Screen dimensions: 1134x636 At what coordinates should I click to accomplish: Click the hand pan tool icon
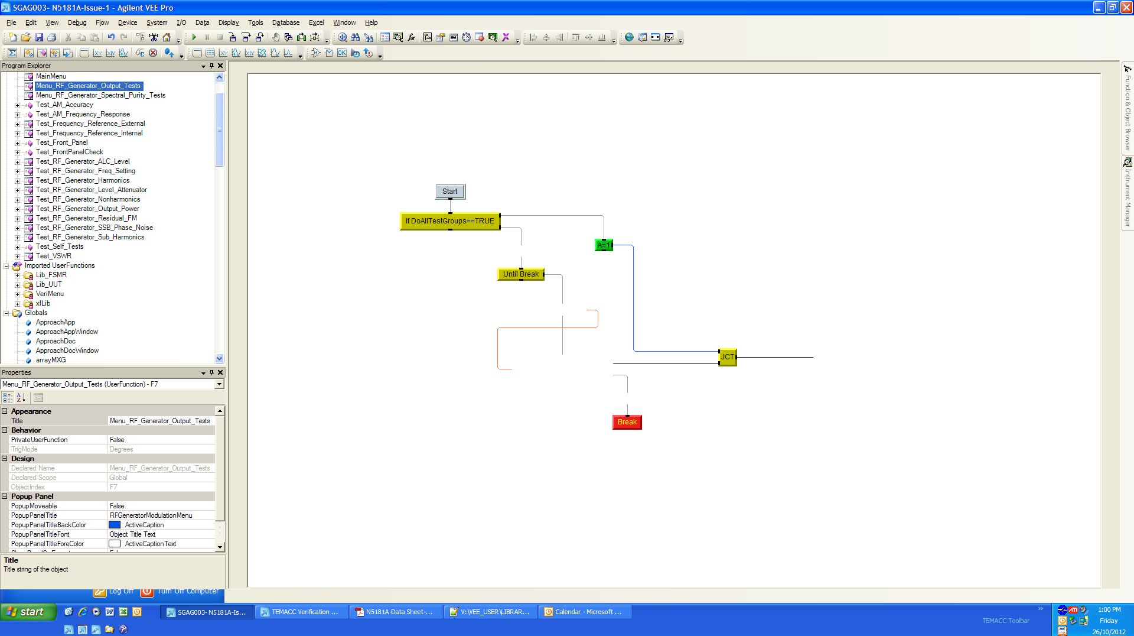point(275,37)
